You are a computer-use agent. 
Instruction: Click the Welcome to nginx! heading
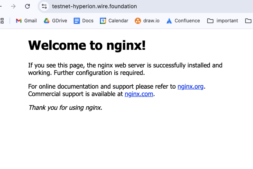click(x=87, y=45)
